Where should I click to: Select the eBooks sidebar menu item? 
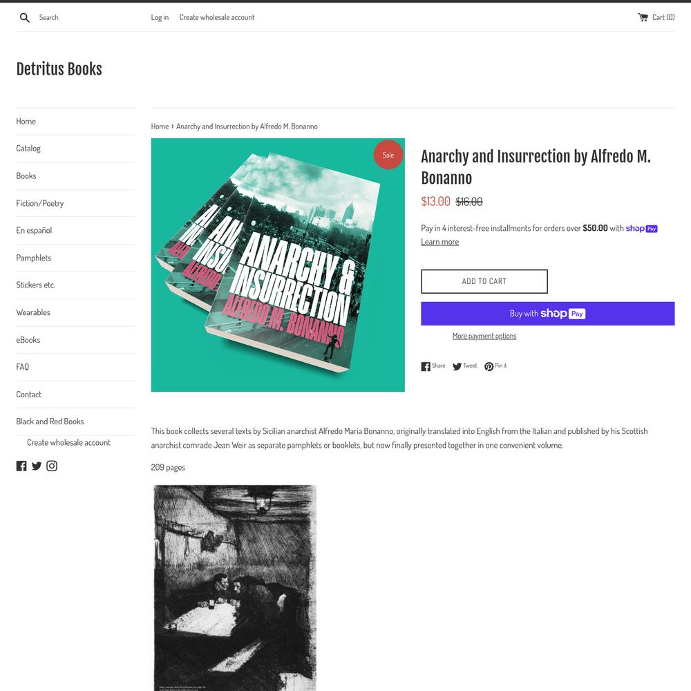[28, 340]
